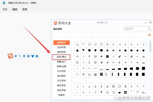Viewport: 153px width, 102px height.
Task: Open the toolbox grid icon on IME bar
Action: (37, 56)
